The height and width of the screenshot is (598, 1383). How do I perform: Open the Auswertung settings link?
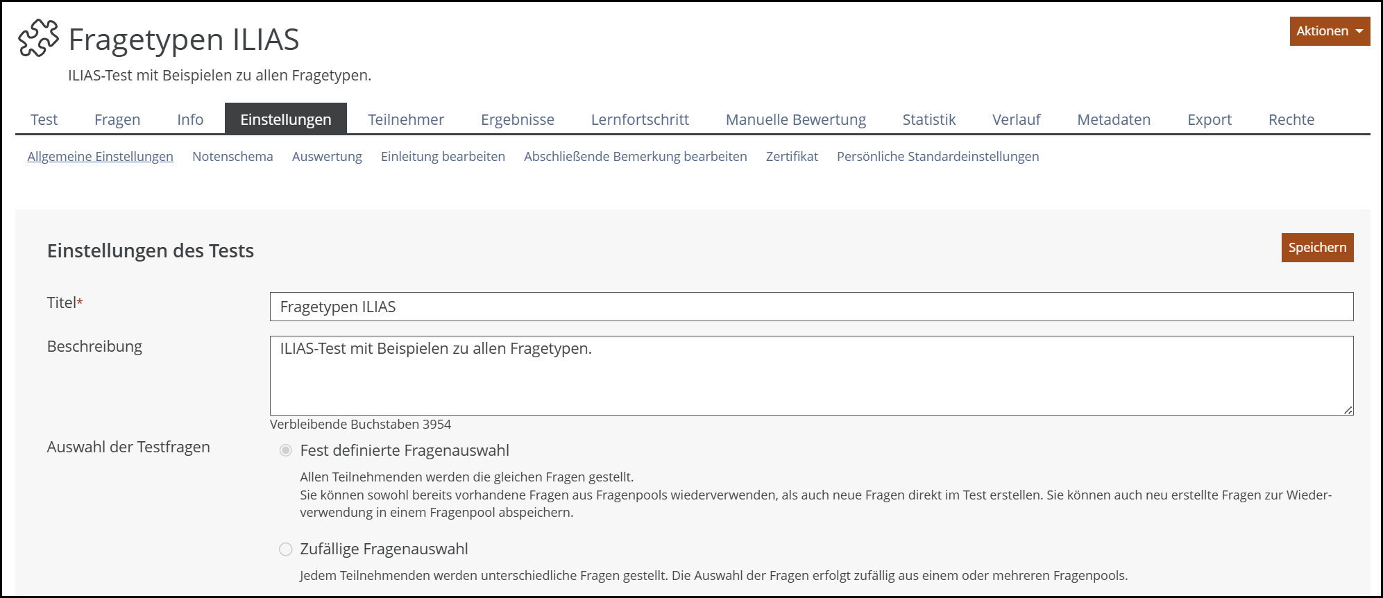coord(327,157)
